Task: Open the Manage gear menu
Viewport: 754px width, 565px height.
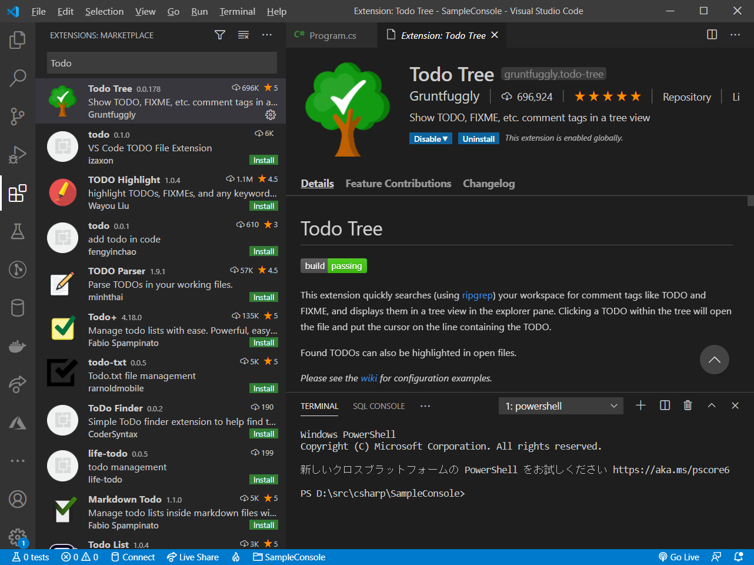Action: (x=18, y=537)
